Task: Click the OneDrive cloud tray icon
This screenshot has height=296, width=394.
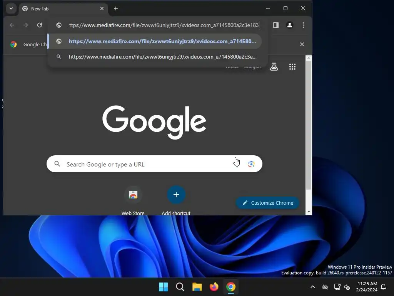Action: pyautogui.click(x=325, y=287)
